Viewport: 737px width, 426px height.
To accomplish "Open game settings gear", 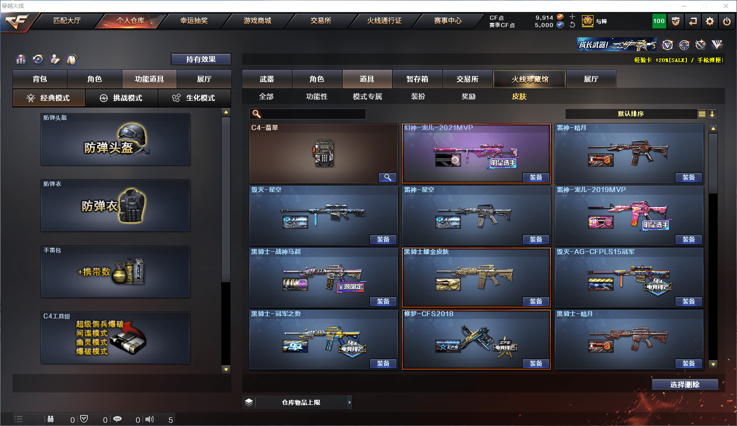I will click(x=710, y=21).
